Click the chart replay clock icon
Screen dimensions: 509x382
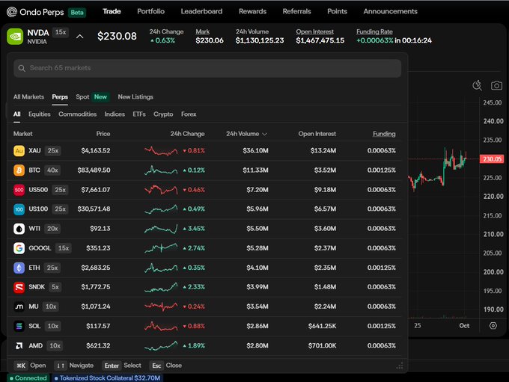[477, 85]
